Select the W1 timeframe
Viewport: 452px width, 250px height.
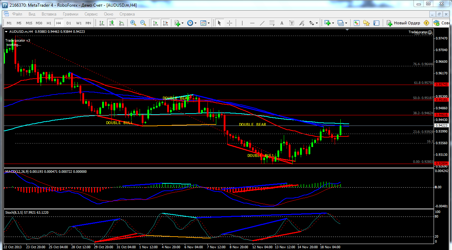(78, 23)
